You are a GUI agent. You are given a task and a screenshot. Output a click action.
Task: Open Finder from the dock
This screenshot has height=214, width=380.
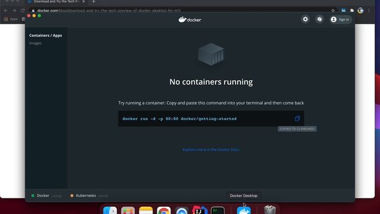[110, 210]
